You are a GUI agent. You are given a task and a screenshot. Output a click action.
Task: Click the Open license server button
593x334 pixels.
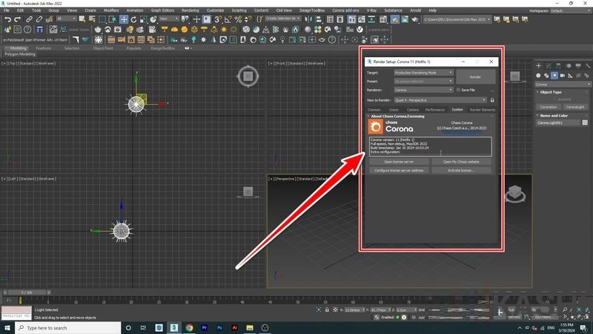(x=399, y=162)
